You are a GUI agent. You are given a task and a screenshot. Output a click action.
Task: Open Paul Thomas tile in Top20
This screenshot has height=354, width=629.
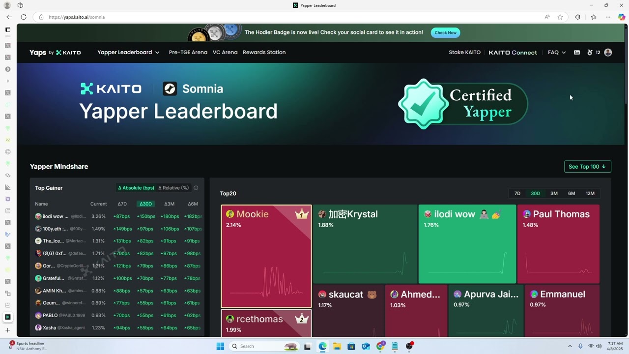[558, 244]
